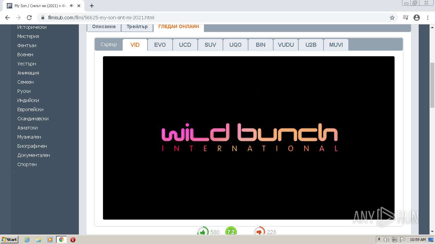Screen dimensions: 435x244
Task: Select the ГЛЕДАЙ ОНЛАЙН tab
Action: tap(179, 27)
